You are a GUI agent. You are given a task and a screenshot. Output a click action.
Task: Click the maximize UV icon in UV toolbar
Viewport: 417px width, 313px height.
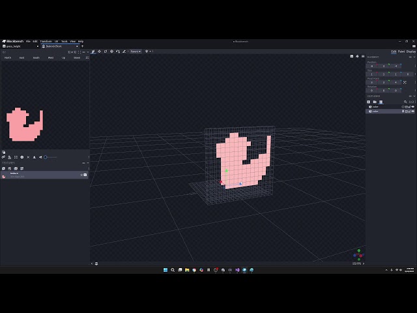[16, 157]
